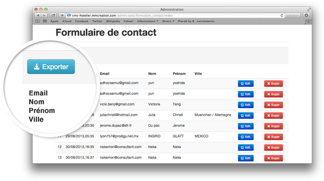
Task: Click Edit. on second adhocsamui@gmail.com row
Action: (246, 94)
